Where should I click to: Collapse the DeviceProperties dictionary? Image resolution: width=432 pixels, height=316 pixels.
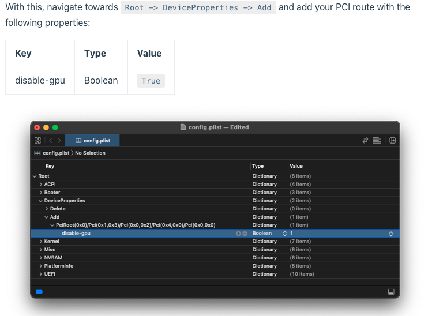(40, 201)
